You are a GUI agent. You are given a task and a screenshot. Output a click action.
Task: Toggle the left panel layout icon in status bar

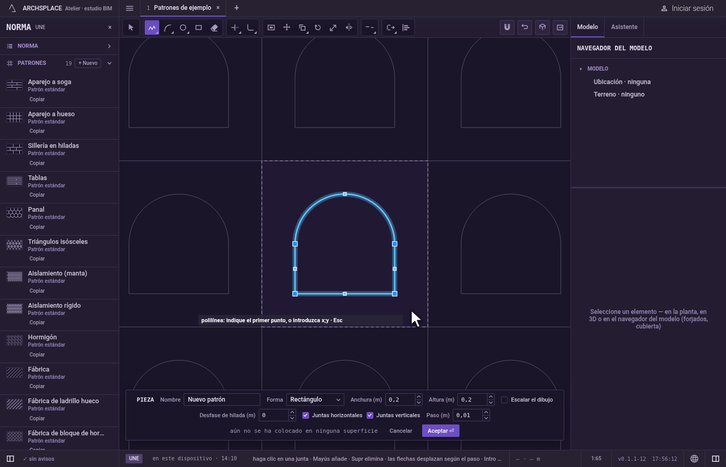[10, 459]
